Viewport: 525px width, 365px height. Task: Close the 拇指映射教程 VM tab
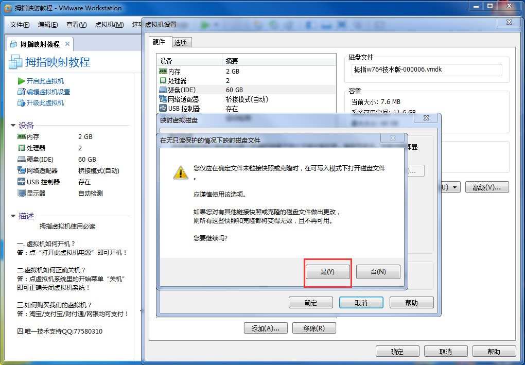pyautogui.click(x=67, y=44)
